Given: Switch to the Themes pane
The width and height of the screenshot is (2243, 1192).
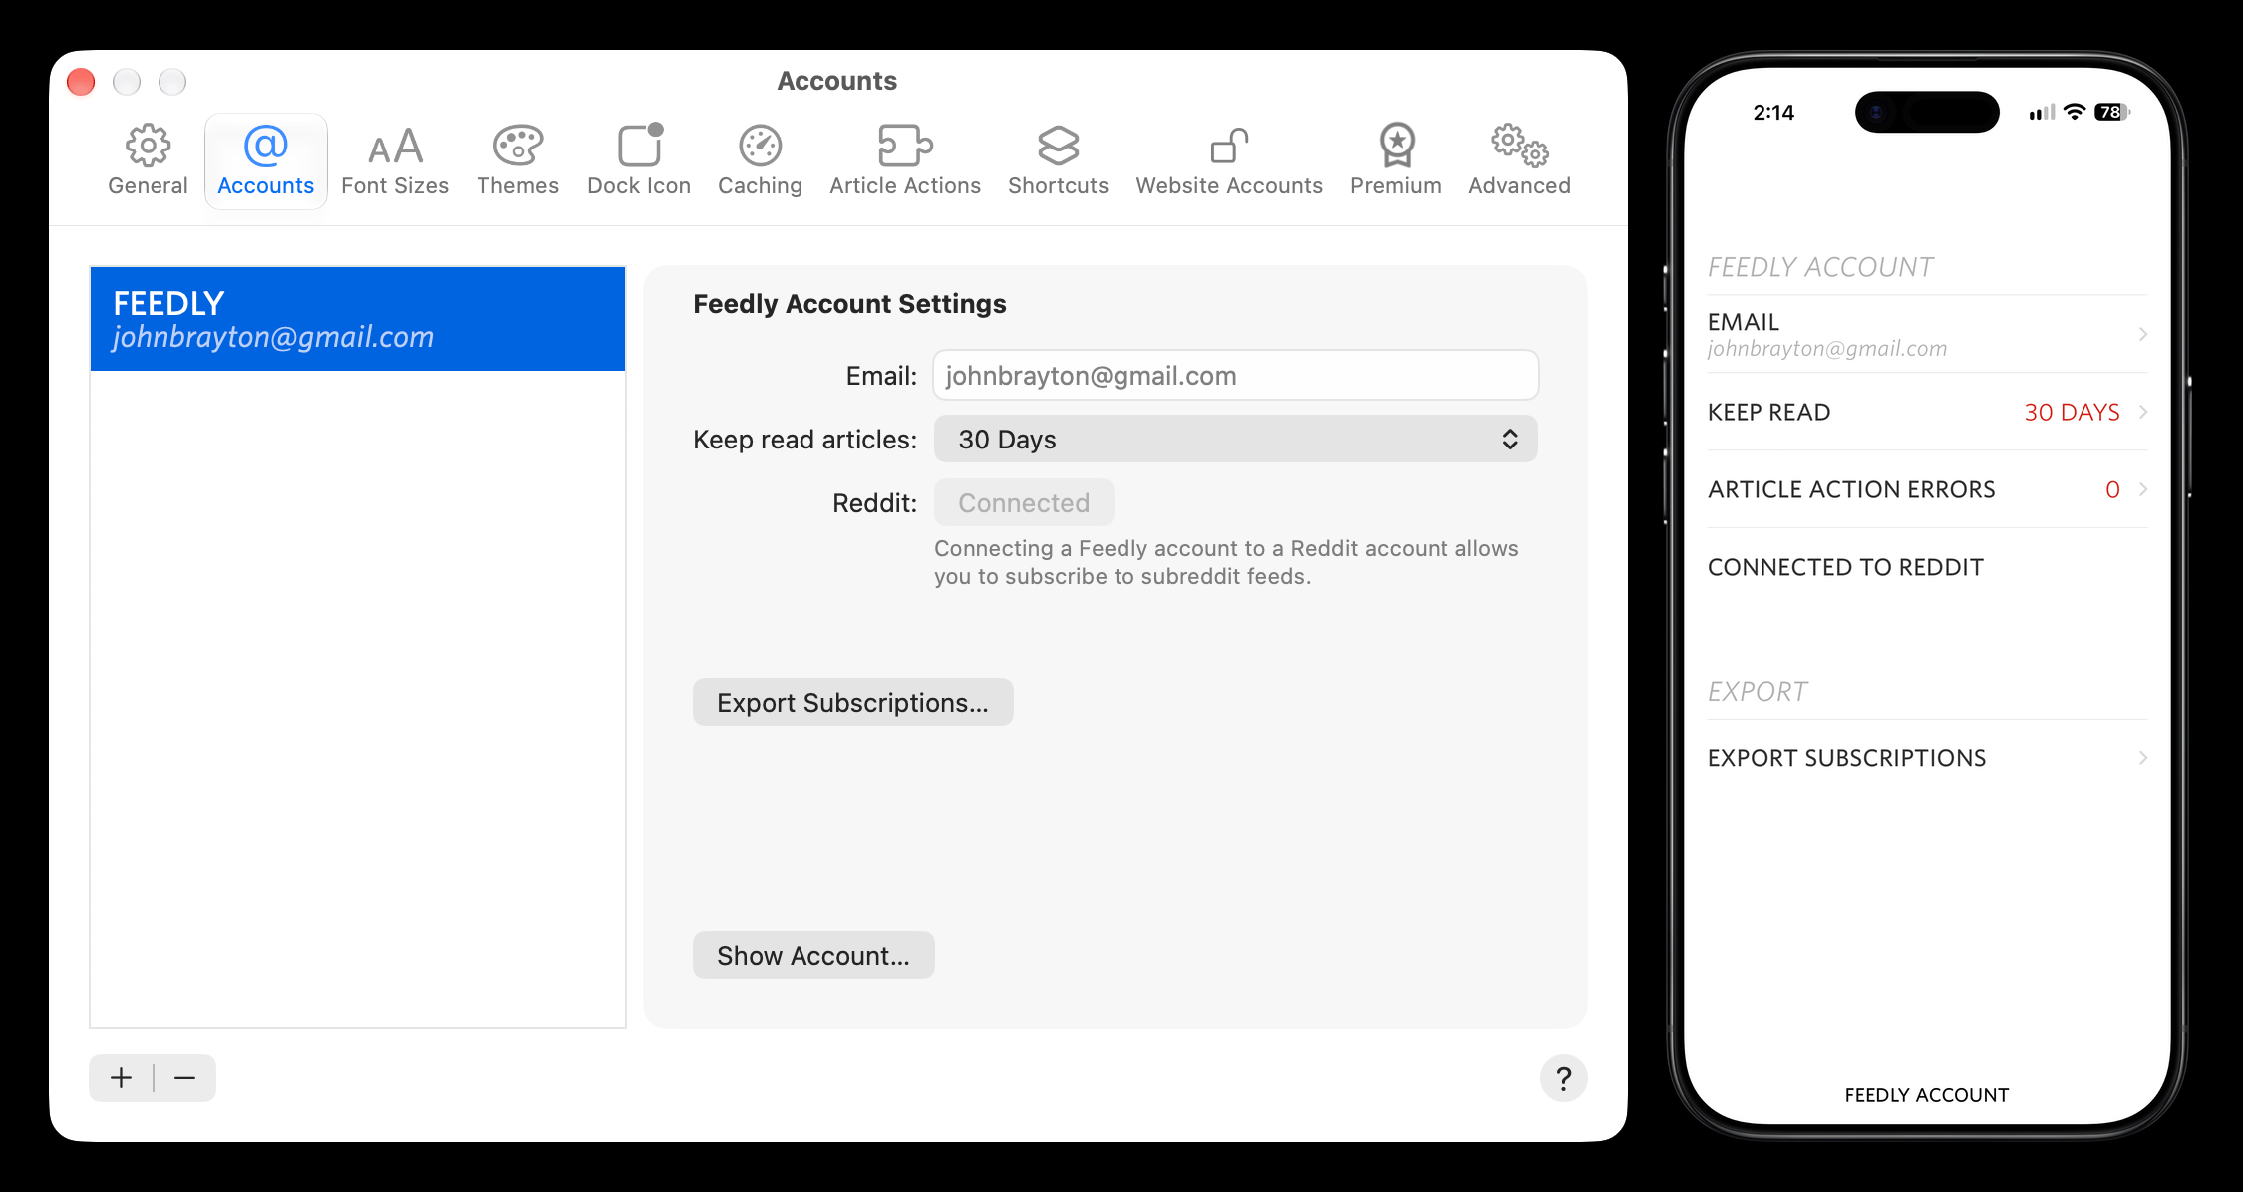Looking at the screenshot, I should point(517,161).
